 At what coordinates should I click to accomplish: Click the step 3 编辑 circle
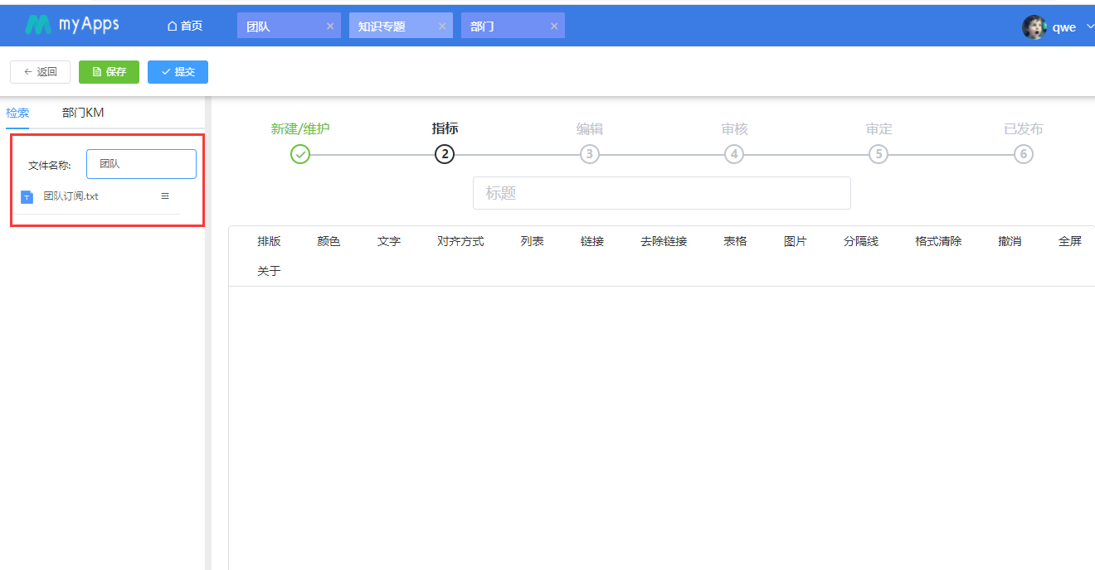589,154
